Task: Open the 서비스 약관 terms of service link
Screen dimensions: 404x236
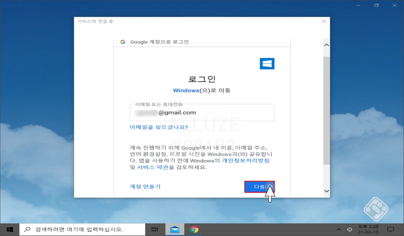Action: [152, 167]
